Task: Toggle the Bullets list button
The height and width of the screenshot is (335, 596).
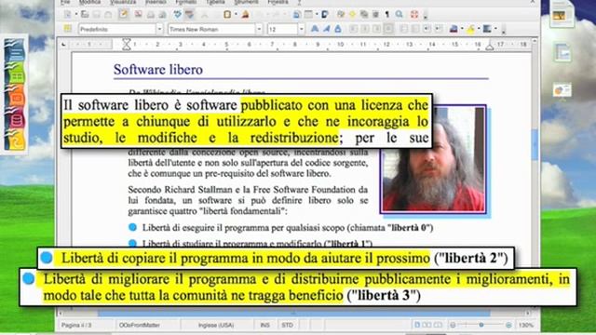Action: 415,29
